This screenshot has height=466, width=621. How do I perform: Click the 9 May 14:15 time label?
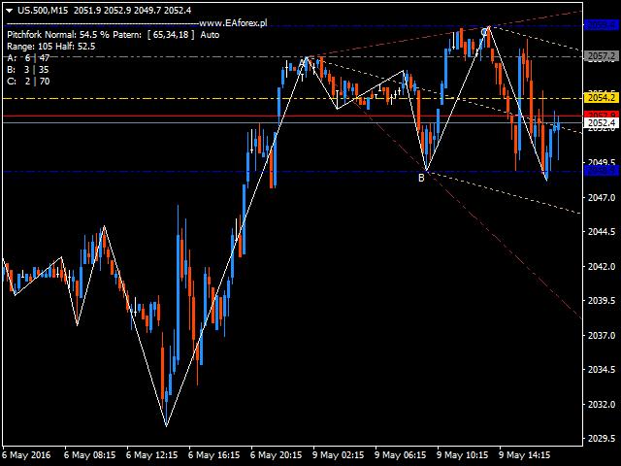click(x=525, y=455)
